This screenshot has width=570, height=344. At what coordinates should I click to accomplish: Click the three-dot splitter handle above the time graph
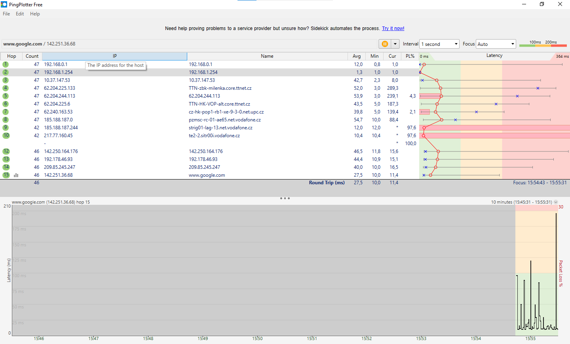click(285, 198)
